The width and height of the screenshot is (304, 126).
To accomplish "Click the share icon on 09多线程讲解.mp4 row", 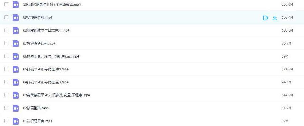I will [x=265, y=18].
